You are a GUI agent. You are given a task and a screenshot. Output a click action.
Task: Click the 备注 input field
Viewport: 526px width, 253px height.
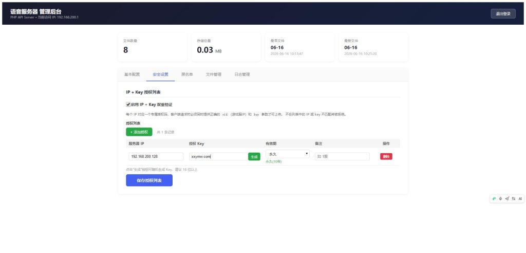(342, 156)
